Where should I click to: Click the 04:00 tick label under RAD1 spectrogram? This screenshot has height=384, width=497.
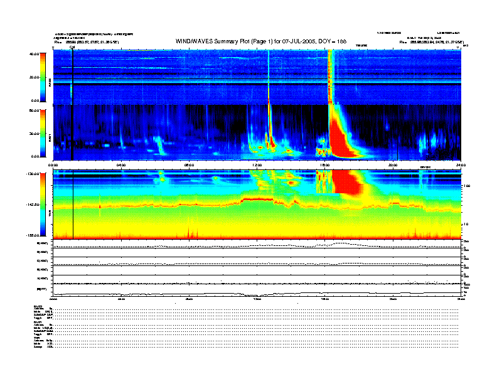(x=121, y=165)
